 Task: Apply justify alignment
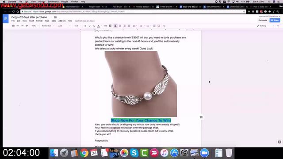(x=129, y=26)
